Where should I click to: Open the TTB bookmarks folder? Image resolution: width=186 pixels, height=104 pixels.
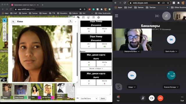click(52, 13)
